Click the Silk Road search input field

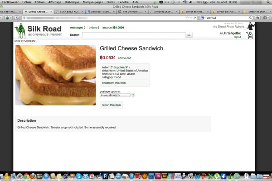[x=134, y=35]
